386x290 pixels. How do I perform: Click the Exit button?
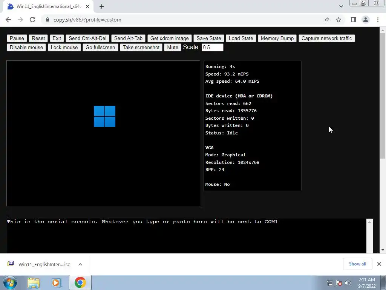point(57,38)
